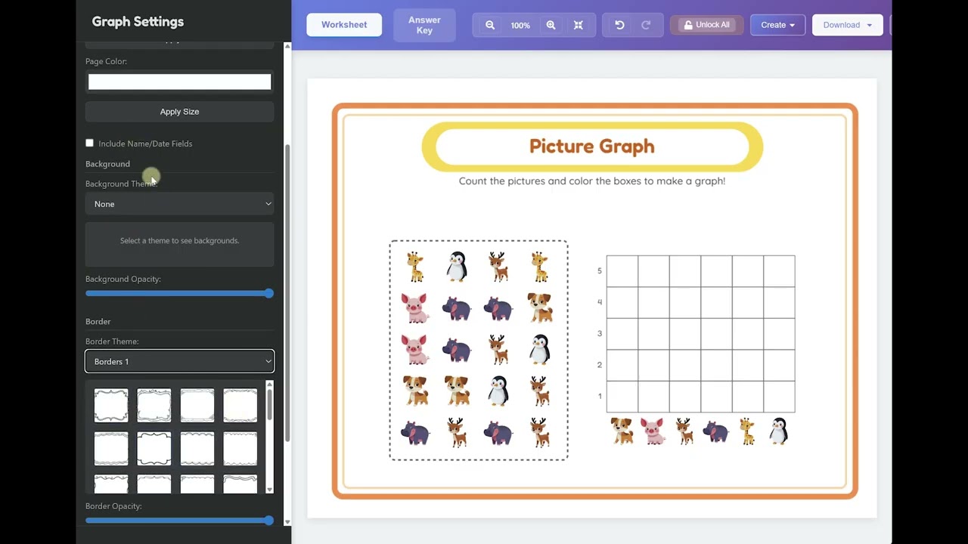
Task: Toggle Include Name/Date Fields checkbox
Action: point(89,143)
